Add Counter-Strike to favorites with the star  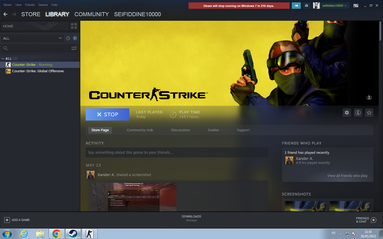click(369, 113)
